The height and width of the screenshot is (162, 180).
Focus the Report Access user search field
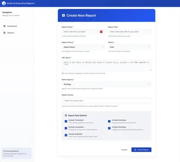pyautogui.click(x=107, y=101)
